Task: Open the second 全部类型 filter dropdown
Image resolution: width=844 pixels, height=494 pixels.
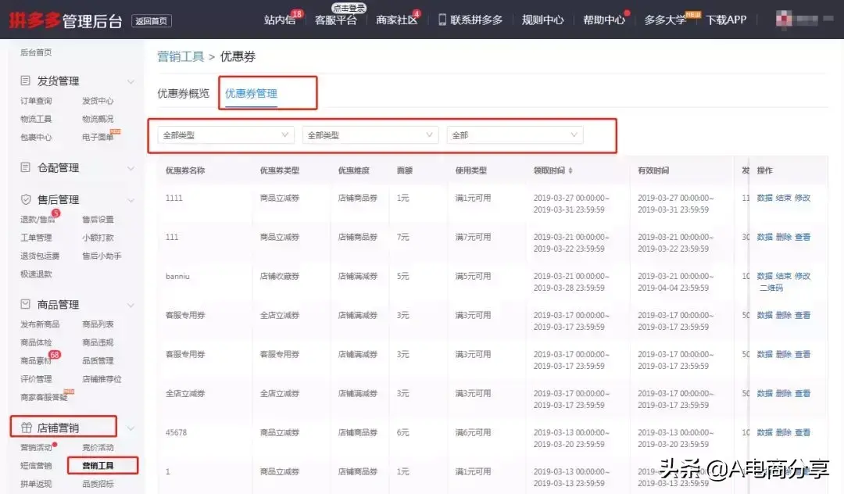Action: click(x=370, y=135)
